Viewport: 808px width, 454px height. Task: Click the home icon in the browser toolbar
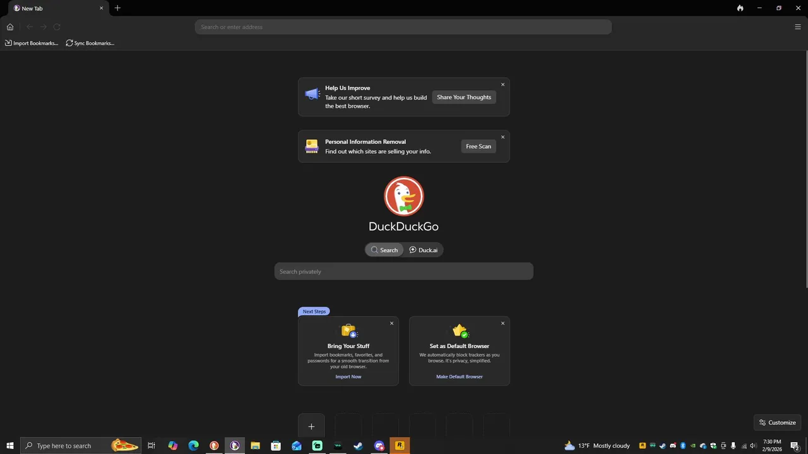pyautogui.click(x=10, y=27)
